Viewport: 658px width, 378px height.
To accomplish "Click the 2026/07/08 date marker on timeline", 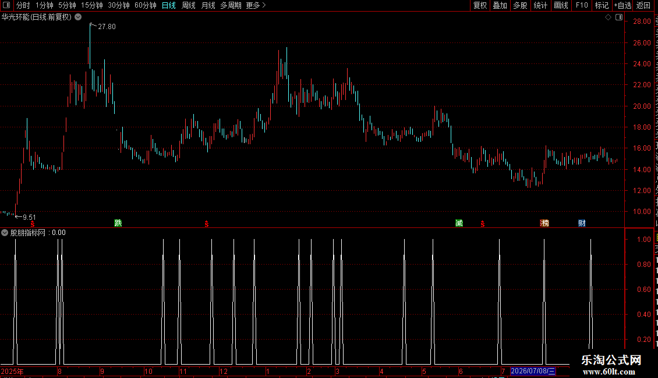I will pyautogui.click(x=533, y=371).
